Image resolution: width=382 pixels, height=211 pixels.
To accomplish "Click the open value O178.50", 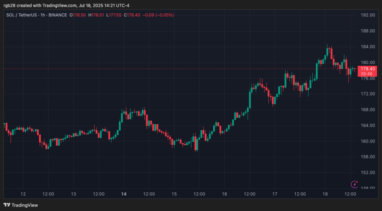I will 80,15.
